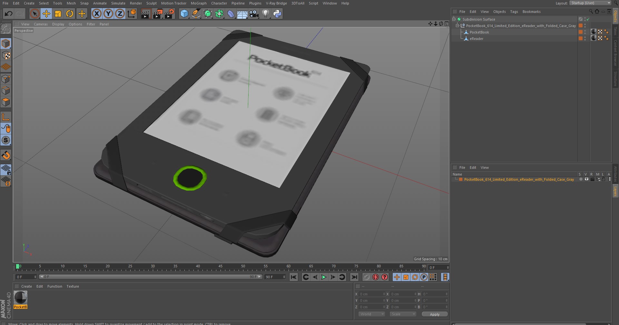
Task: Open the Layout dropdown Startup (User)
Action: (x=590, y=3)
